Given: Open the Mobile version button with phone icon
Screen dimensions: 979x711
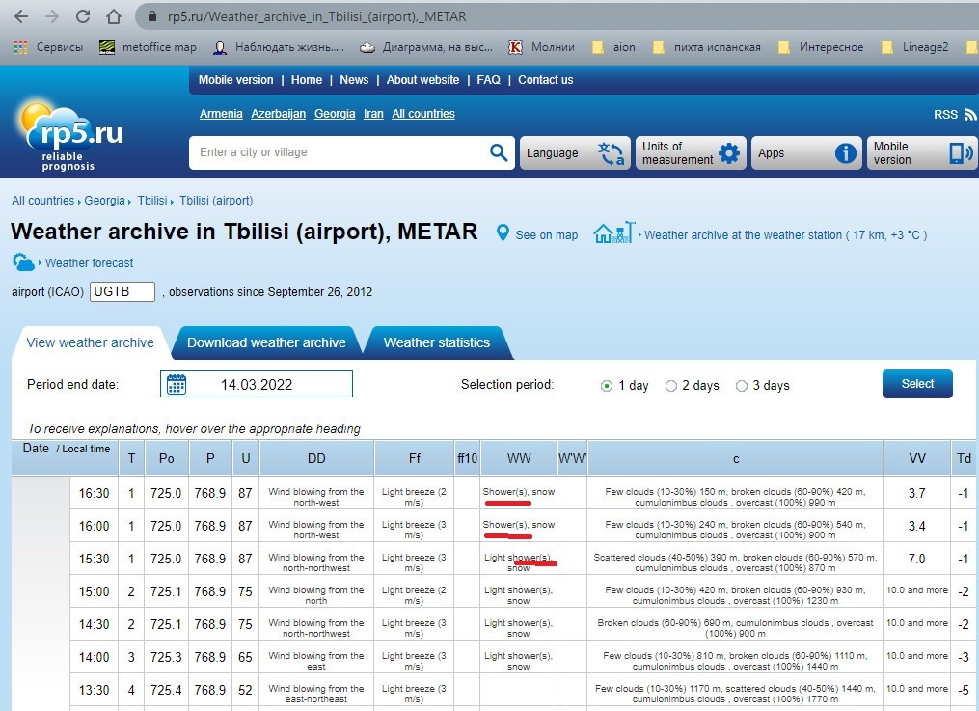Looking at the screenshot, I should click(921, 153).
